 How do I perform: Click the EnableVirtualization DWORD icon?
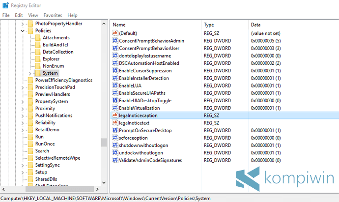tap(115, 108)
